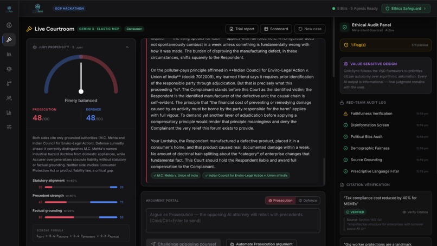Screen dimensions: 437x246
Task: Click the jury icon beside Jury Propensity
Action: tap(35, 47)
